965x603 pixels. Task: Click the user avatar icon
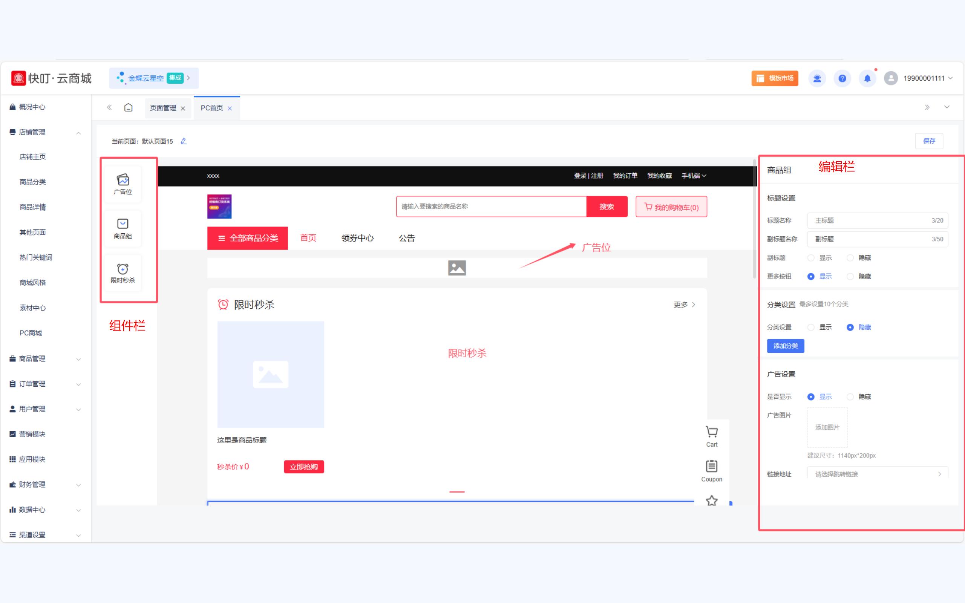[891, 78]
